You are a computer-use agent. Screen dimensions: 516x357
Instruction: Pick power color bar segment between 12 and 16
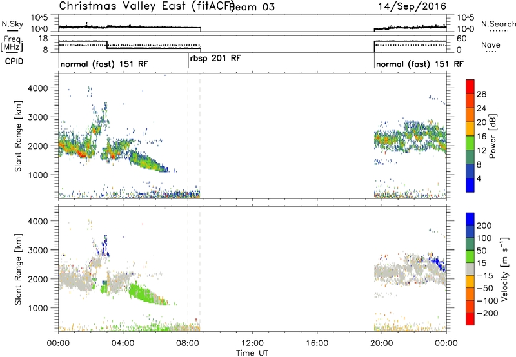470,142
